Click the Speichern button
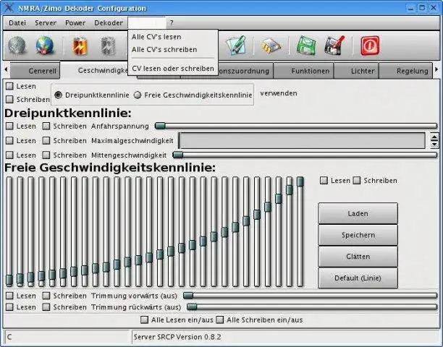 [x=358, y=235]
